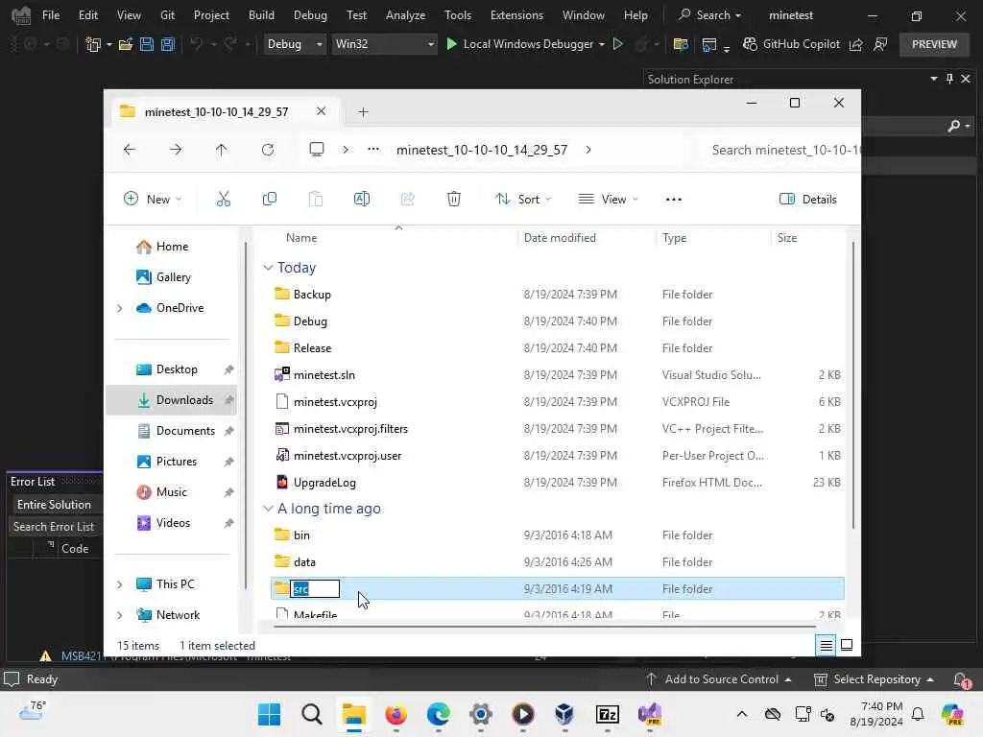This screenshot has height=737, width=983.
Task: Open GitHub Copilot in Visual Studio
Action: 791,44
